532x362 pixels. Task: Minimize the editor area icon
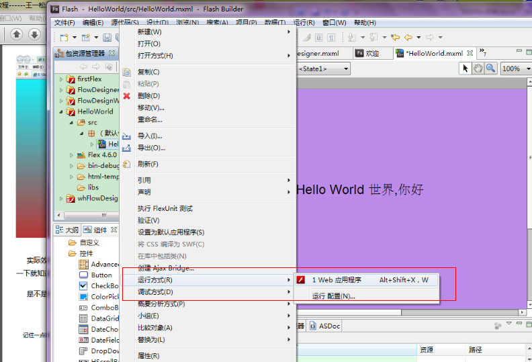519,50
